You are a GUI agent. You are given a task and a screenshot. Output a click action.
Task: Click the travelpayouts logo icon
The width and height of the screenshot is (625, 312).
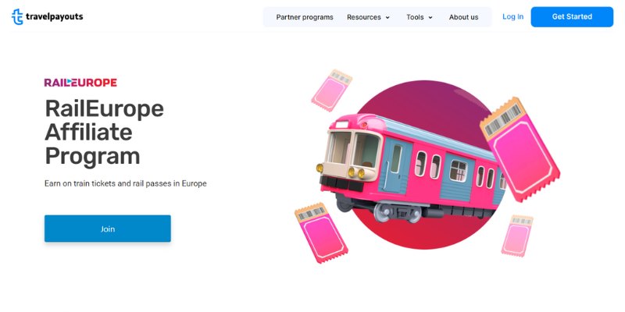tap(17, 16)
